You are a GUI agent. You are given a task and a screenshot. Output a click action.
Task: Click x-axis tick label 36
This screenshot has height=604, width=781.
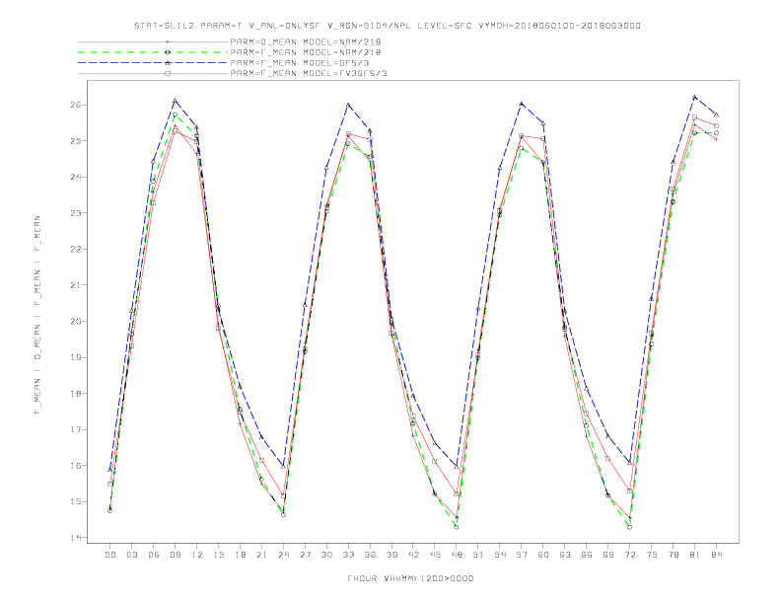click(x=370, y=555)
